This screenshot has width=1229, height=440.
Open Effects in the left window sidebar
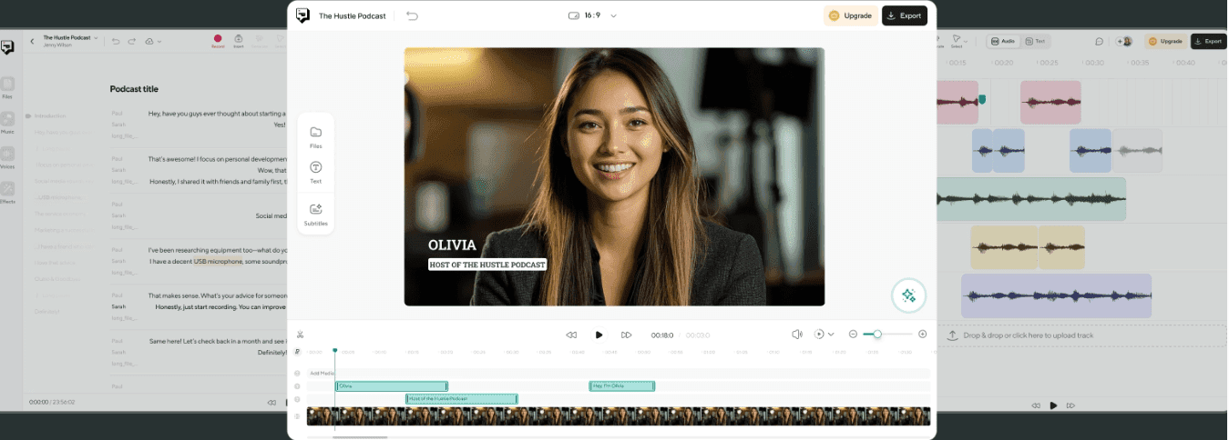(x=7, y=192)
